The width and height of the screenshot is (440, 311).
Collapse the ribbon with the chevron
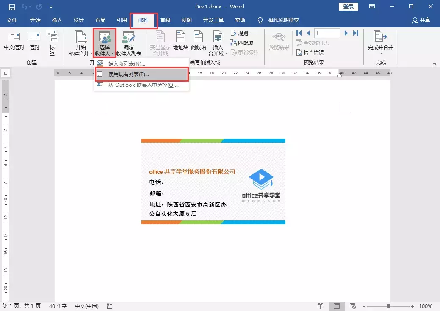pos(434,63)
